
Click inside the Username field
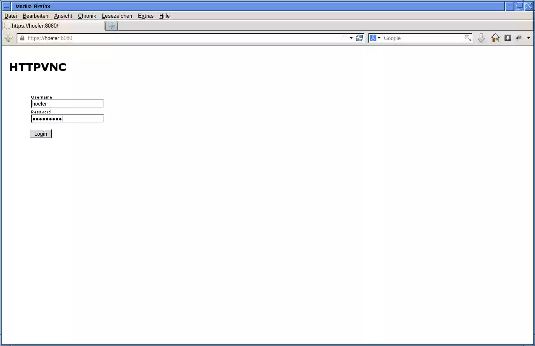point(66,104)
